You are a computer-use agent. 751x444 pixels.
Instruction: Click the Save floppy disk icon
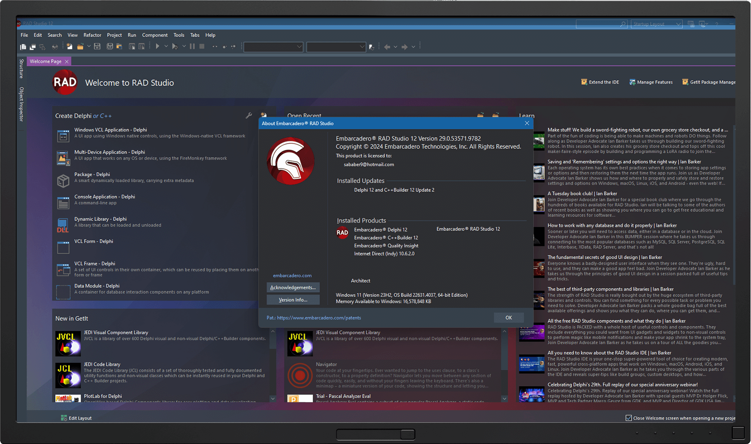(97, 46)
